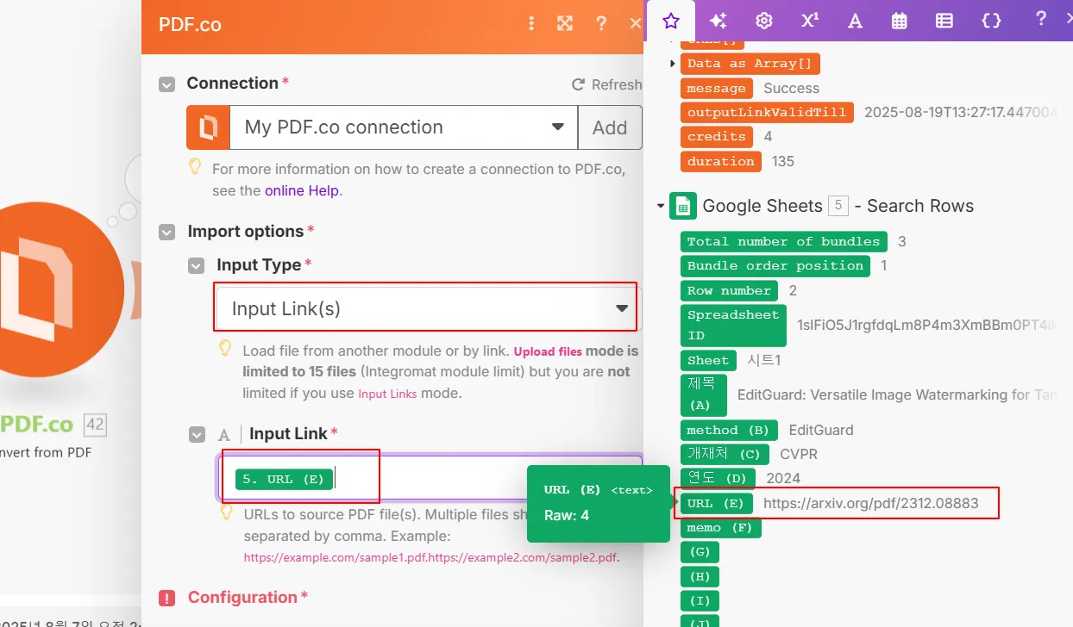Toggle the Import options collapse checkbox
This screenshot has width=1073, height=627.
(166, 233)
